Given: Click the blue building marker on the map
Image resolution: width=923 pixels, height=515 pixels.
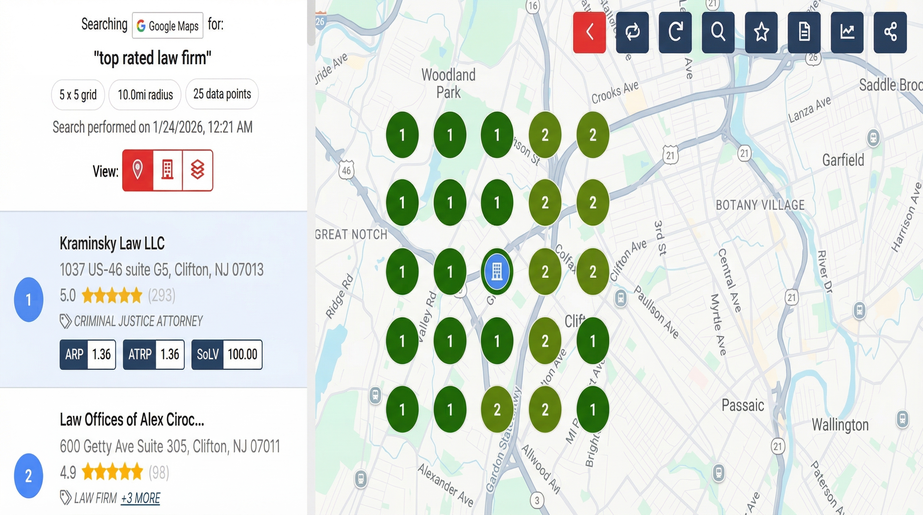Looking at the screenshot, I should coord(497,272).
